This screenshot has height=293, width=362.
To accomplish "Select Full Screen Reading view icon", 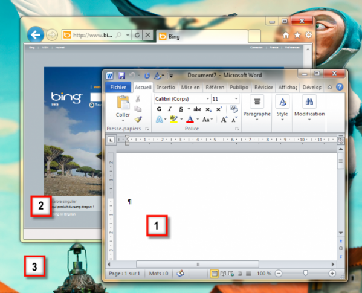I will (x=223, y=274).
